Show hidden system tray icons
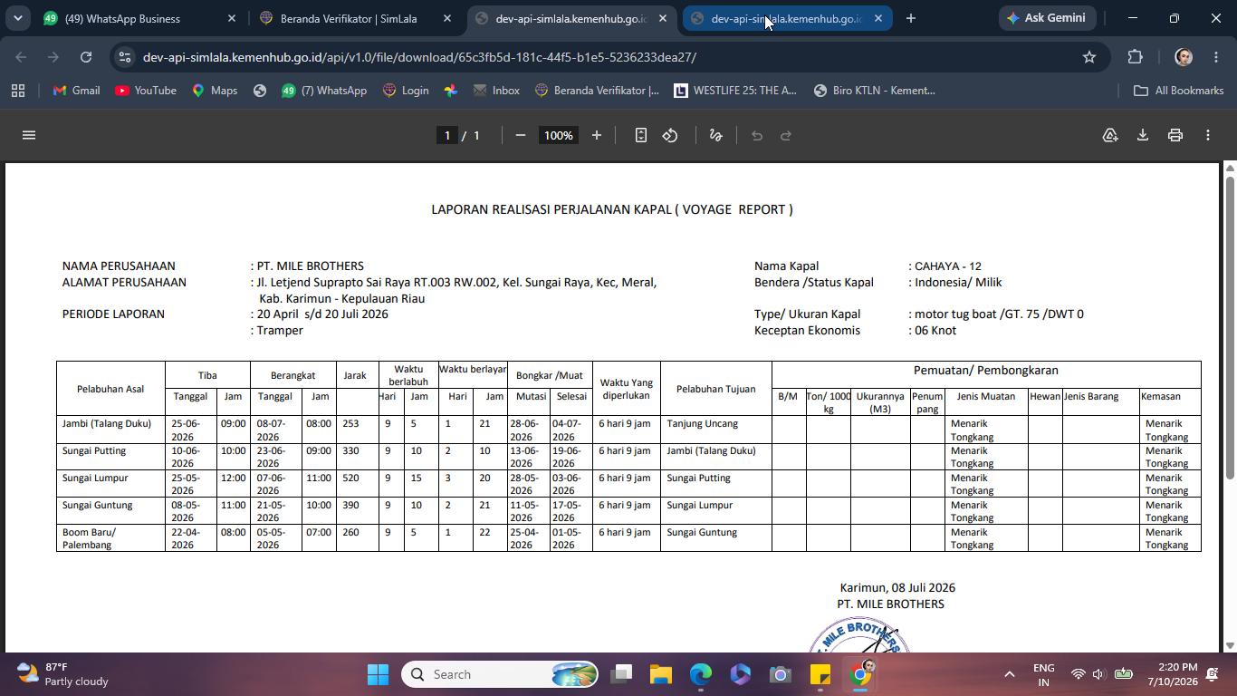1237x696 pixels. (1009, 674)
